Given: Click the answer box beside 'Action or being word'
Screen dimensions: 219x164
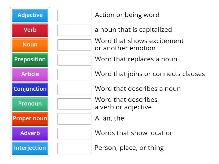Looking at the screenshot, I should (74, 16).
